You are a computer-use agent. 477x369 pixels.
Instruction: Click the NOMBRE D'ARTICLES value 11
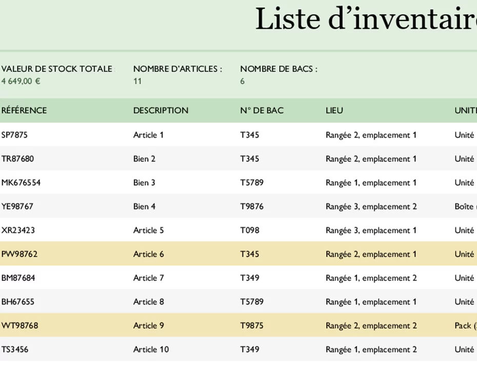[137, 81]
